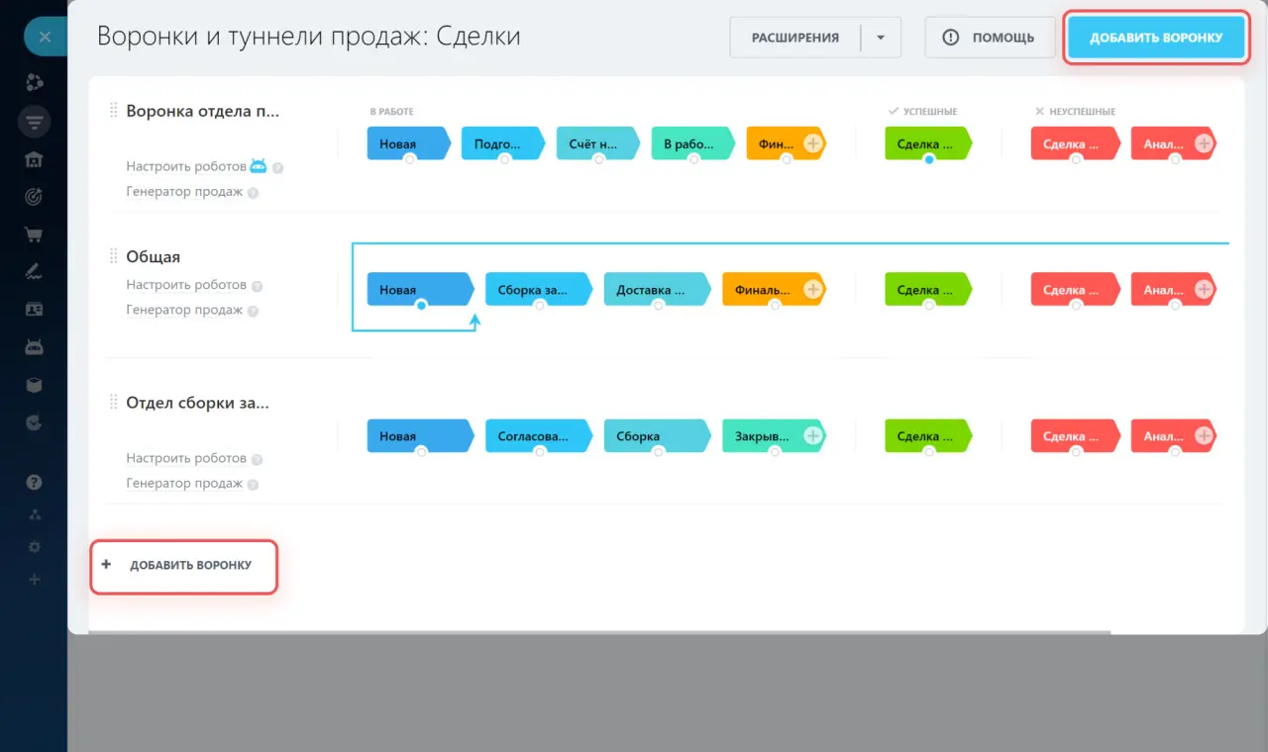Open the target goal icon in the sidebar
Viewport: 1268px width, 752px height.
click(35, 197)
